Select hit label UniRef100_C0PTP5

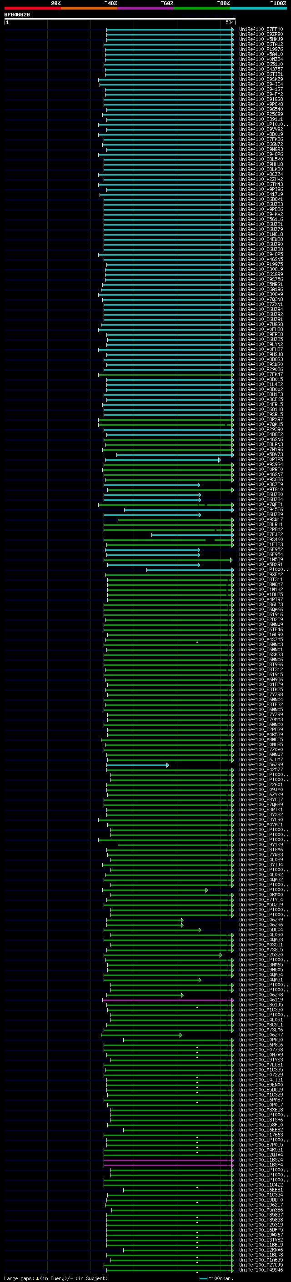click(x=261, y=460)
